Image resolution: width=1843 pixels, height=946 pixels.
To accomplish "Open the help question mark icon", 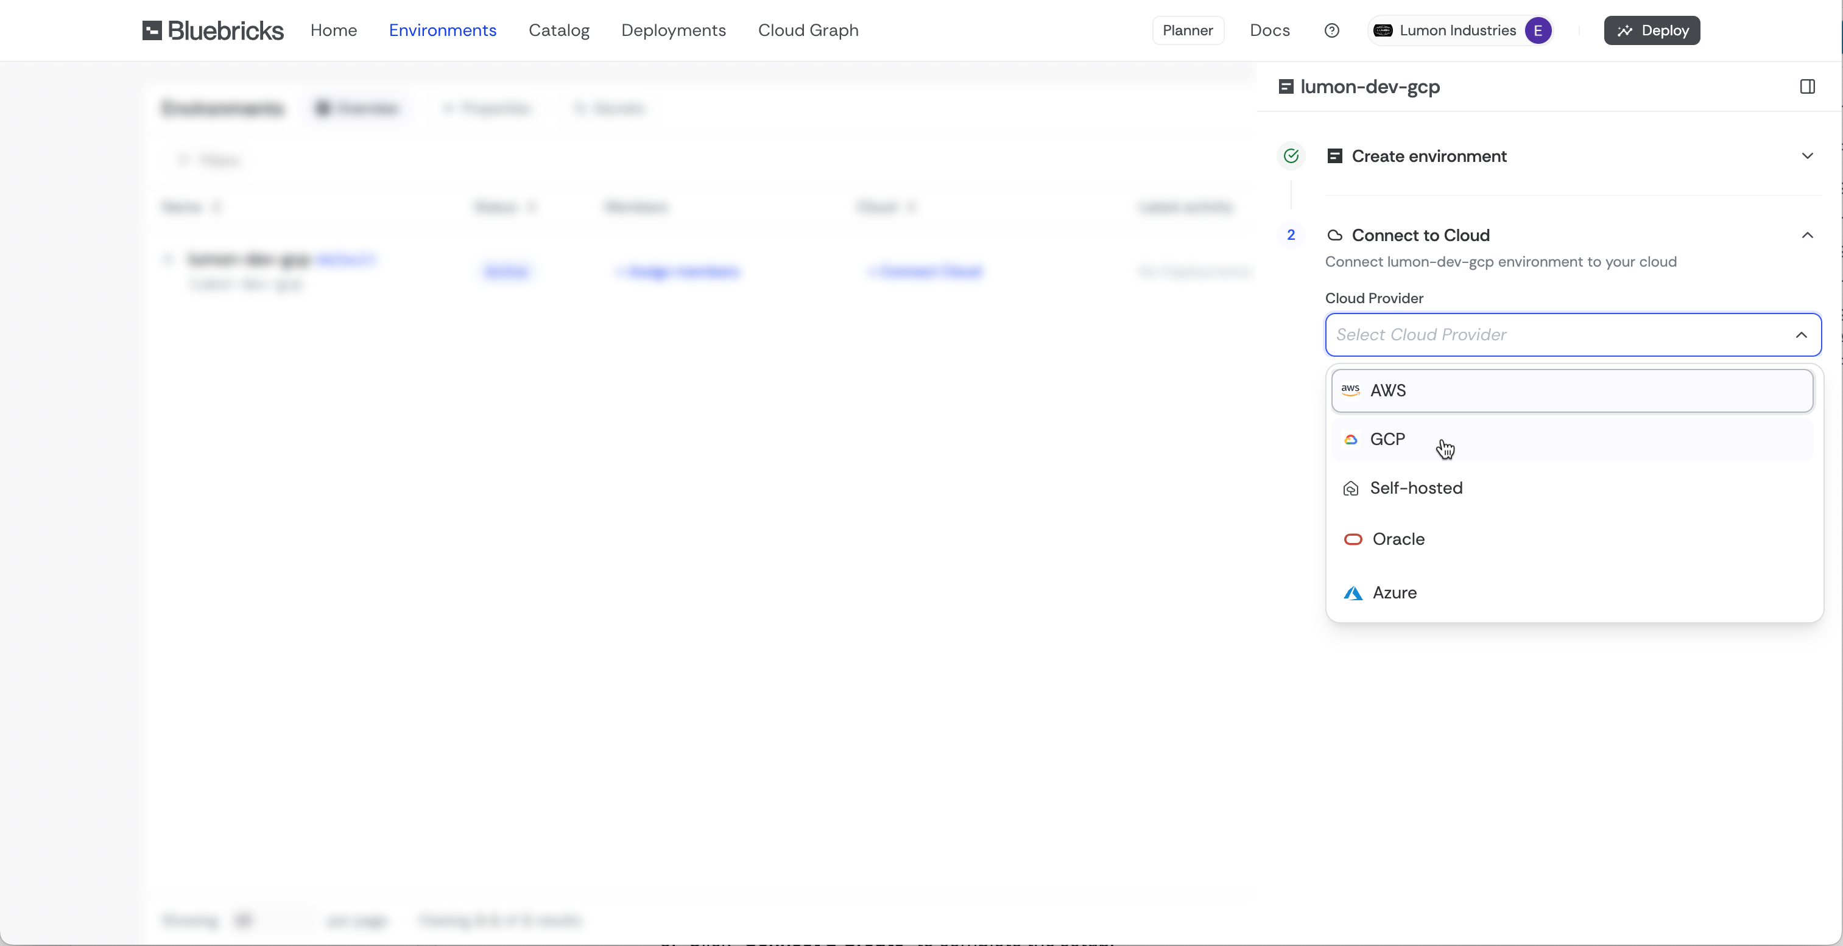I will (1331, 30).
